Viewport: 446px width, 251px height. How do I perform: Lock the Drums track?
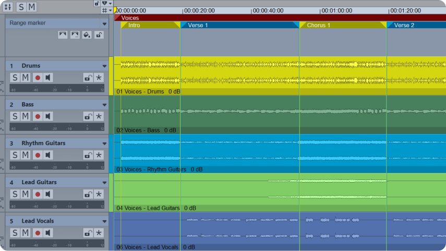click(x=88, y=77)
